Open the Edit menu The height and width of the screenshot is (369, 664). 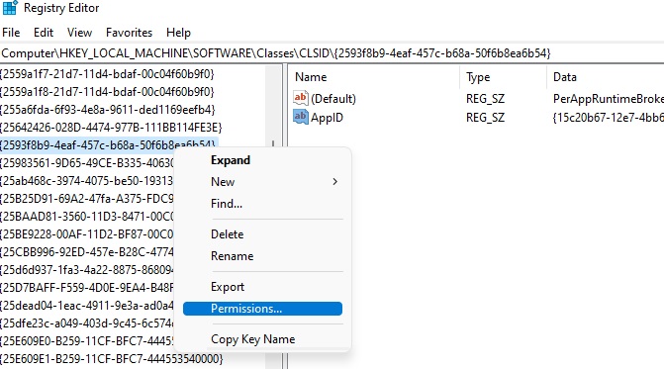[x=44, y=33]
